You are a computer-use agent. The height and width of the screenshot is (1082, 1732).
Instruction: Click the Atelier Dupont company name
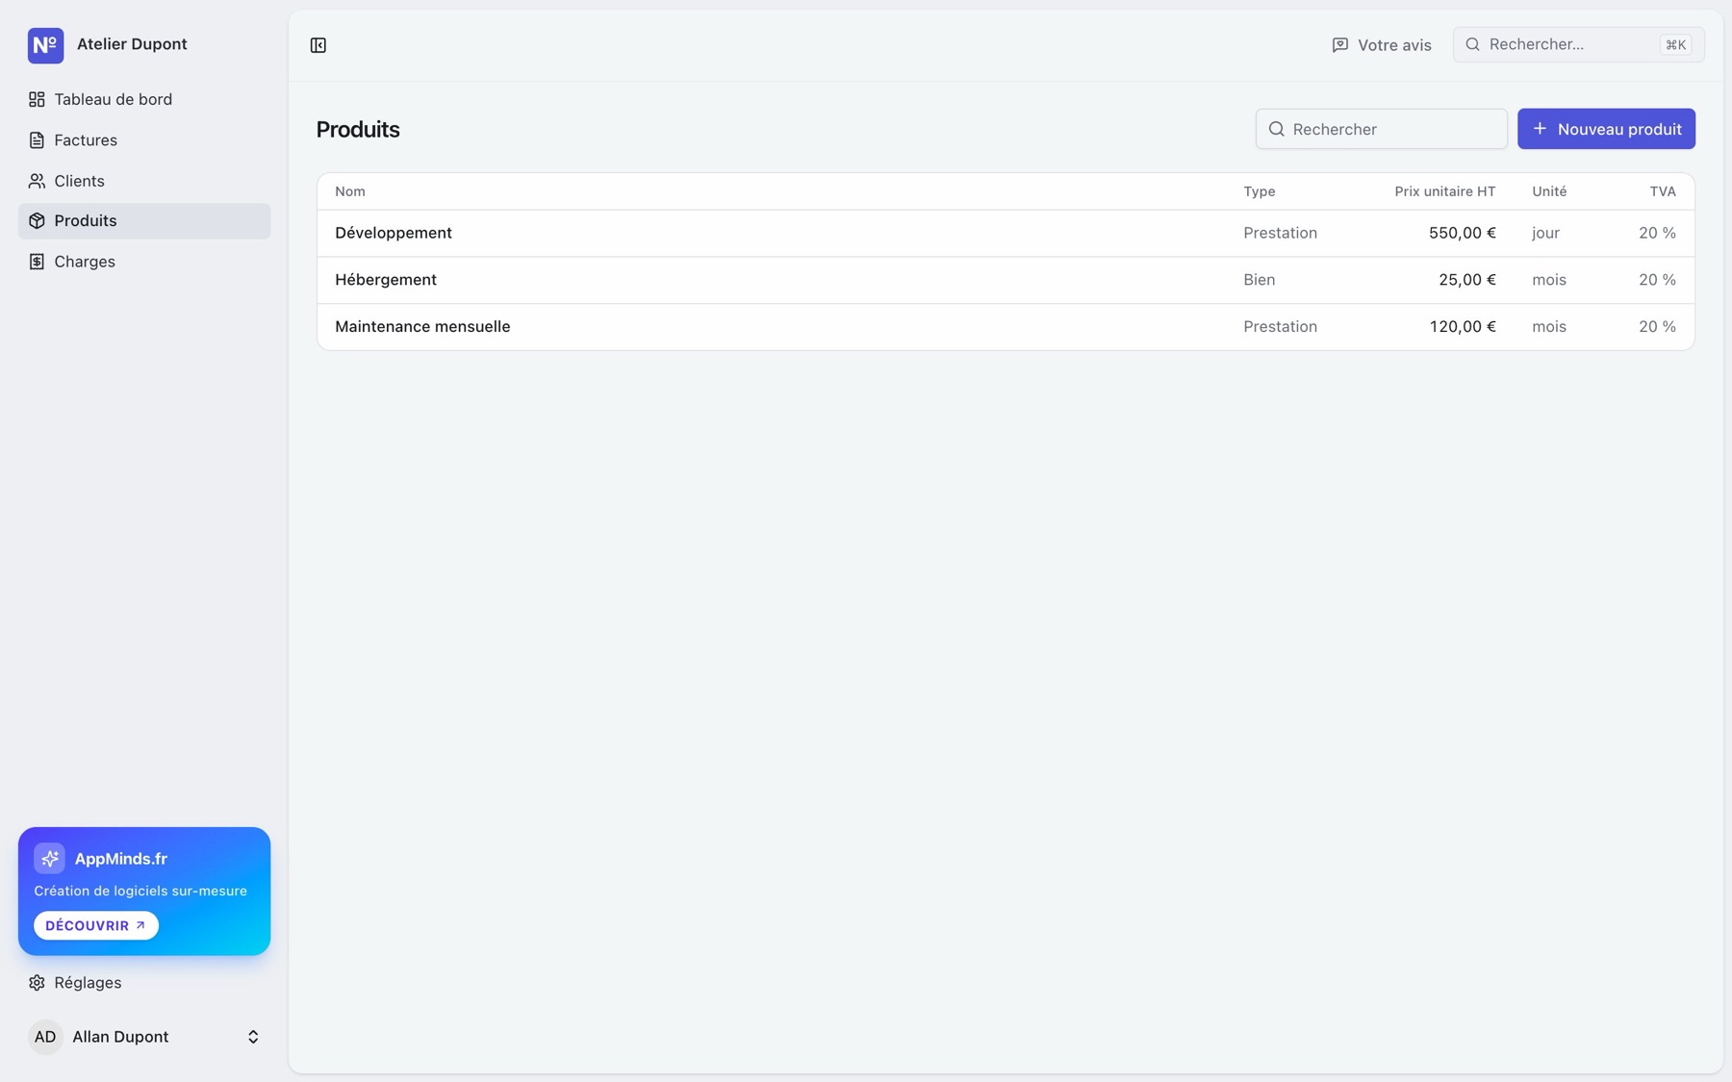[x=132, y=44]
